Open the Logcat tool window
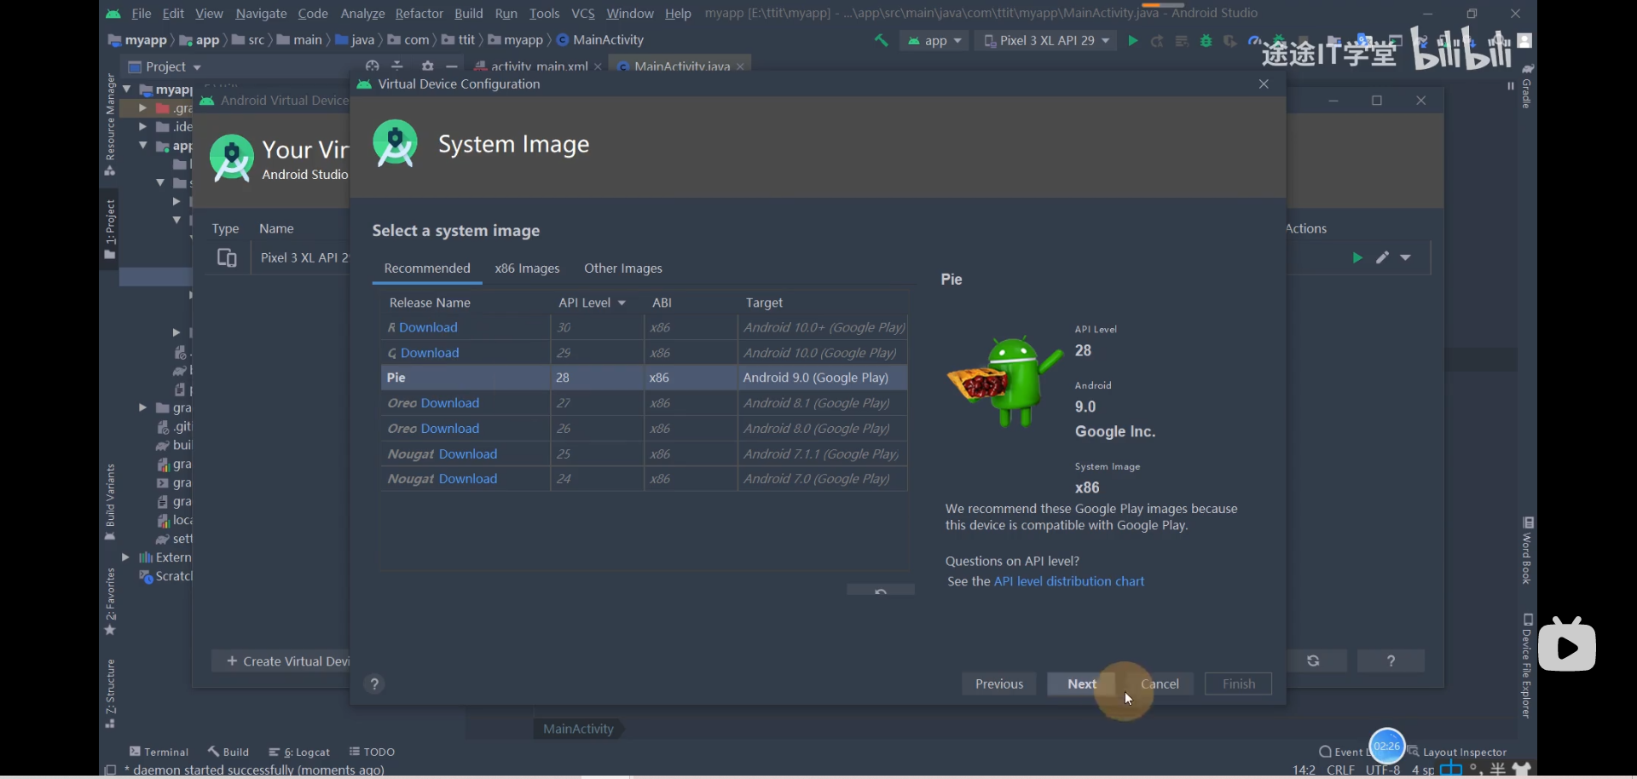The width and height of the screenshot is (1637, 779). click(x=299, y=752)
